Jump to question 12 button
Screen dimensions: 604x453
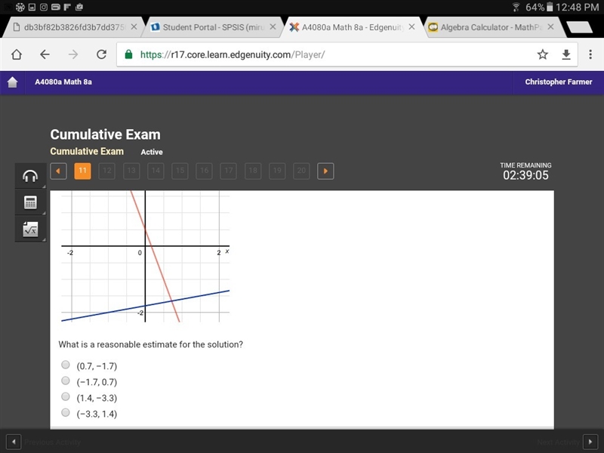[x=106, y=171]
